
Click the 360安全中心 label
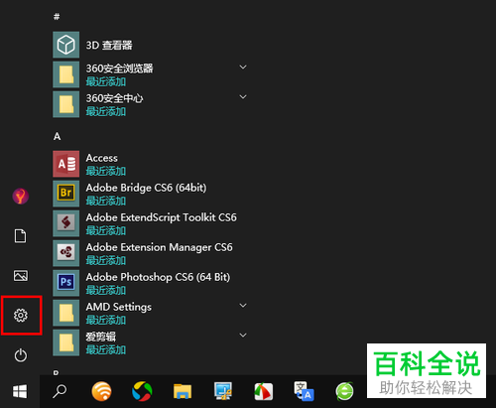(x=114, y=98)
